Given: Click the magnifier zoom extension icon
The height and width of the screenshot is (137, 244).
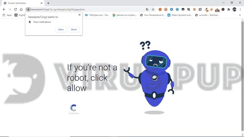Looking at the screenshot, I should click(x=189, y=9).
